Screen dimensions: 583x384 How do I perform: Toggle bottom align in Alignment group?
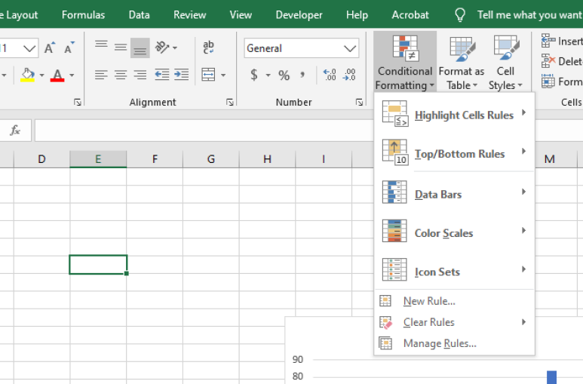pyautogui.click(x=140, y=48)
